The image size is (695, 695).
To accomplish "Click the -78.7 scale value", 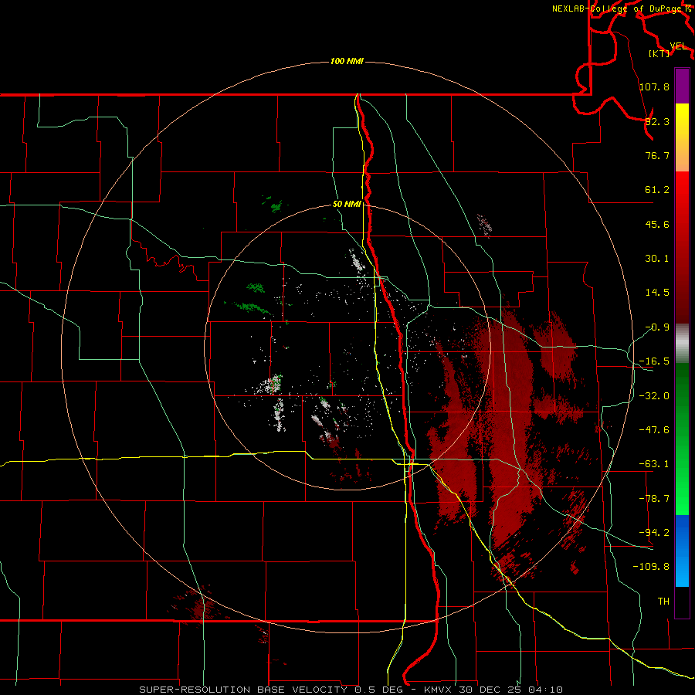I will 654,499.
